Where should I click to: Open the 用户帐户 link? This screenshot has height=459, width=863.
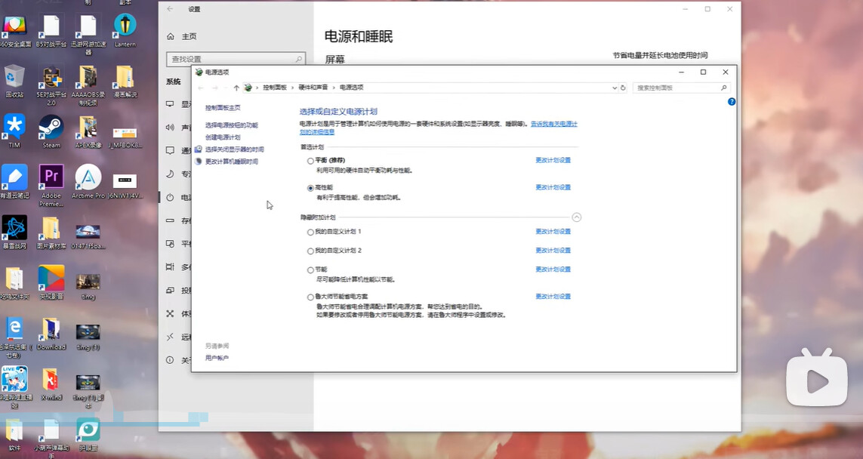(217, 358)
